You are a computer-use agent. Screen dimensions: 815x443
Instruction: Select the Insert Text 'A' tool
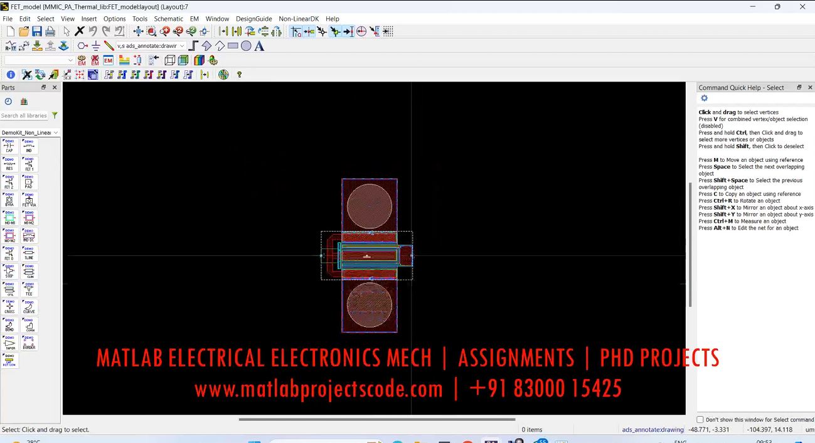(x=259, y=46)
